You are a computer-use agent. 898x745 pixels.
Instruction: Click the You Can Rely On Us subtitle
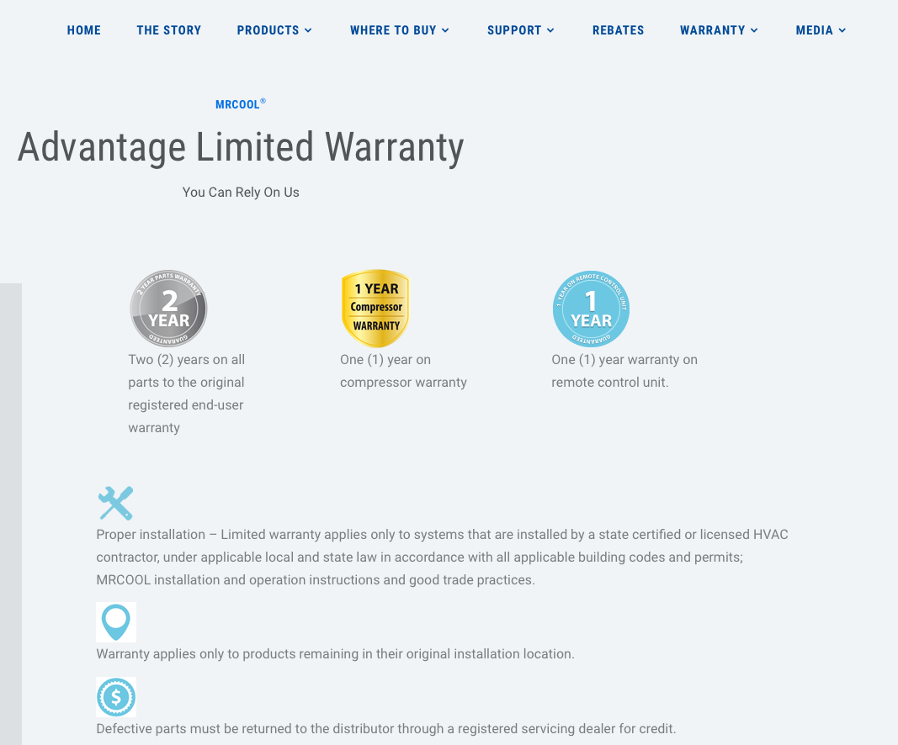click(x=241, y=193)
